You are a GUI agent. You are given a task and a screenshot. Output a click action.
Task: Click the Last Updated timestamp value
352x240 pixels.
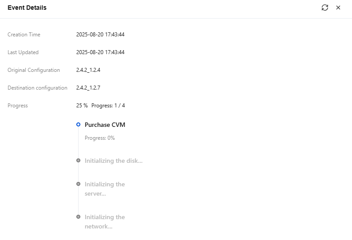click(100, 52)
